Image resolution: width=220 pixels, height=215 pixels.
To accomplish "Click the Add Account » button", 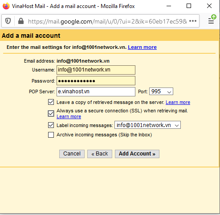I will (137, 154).
